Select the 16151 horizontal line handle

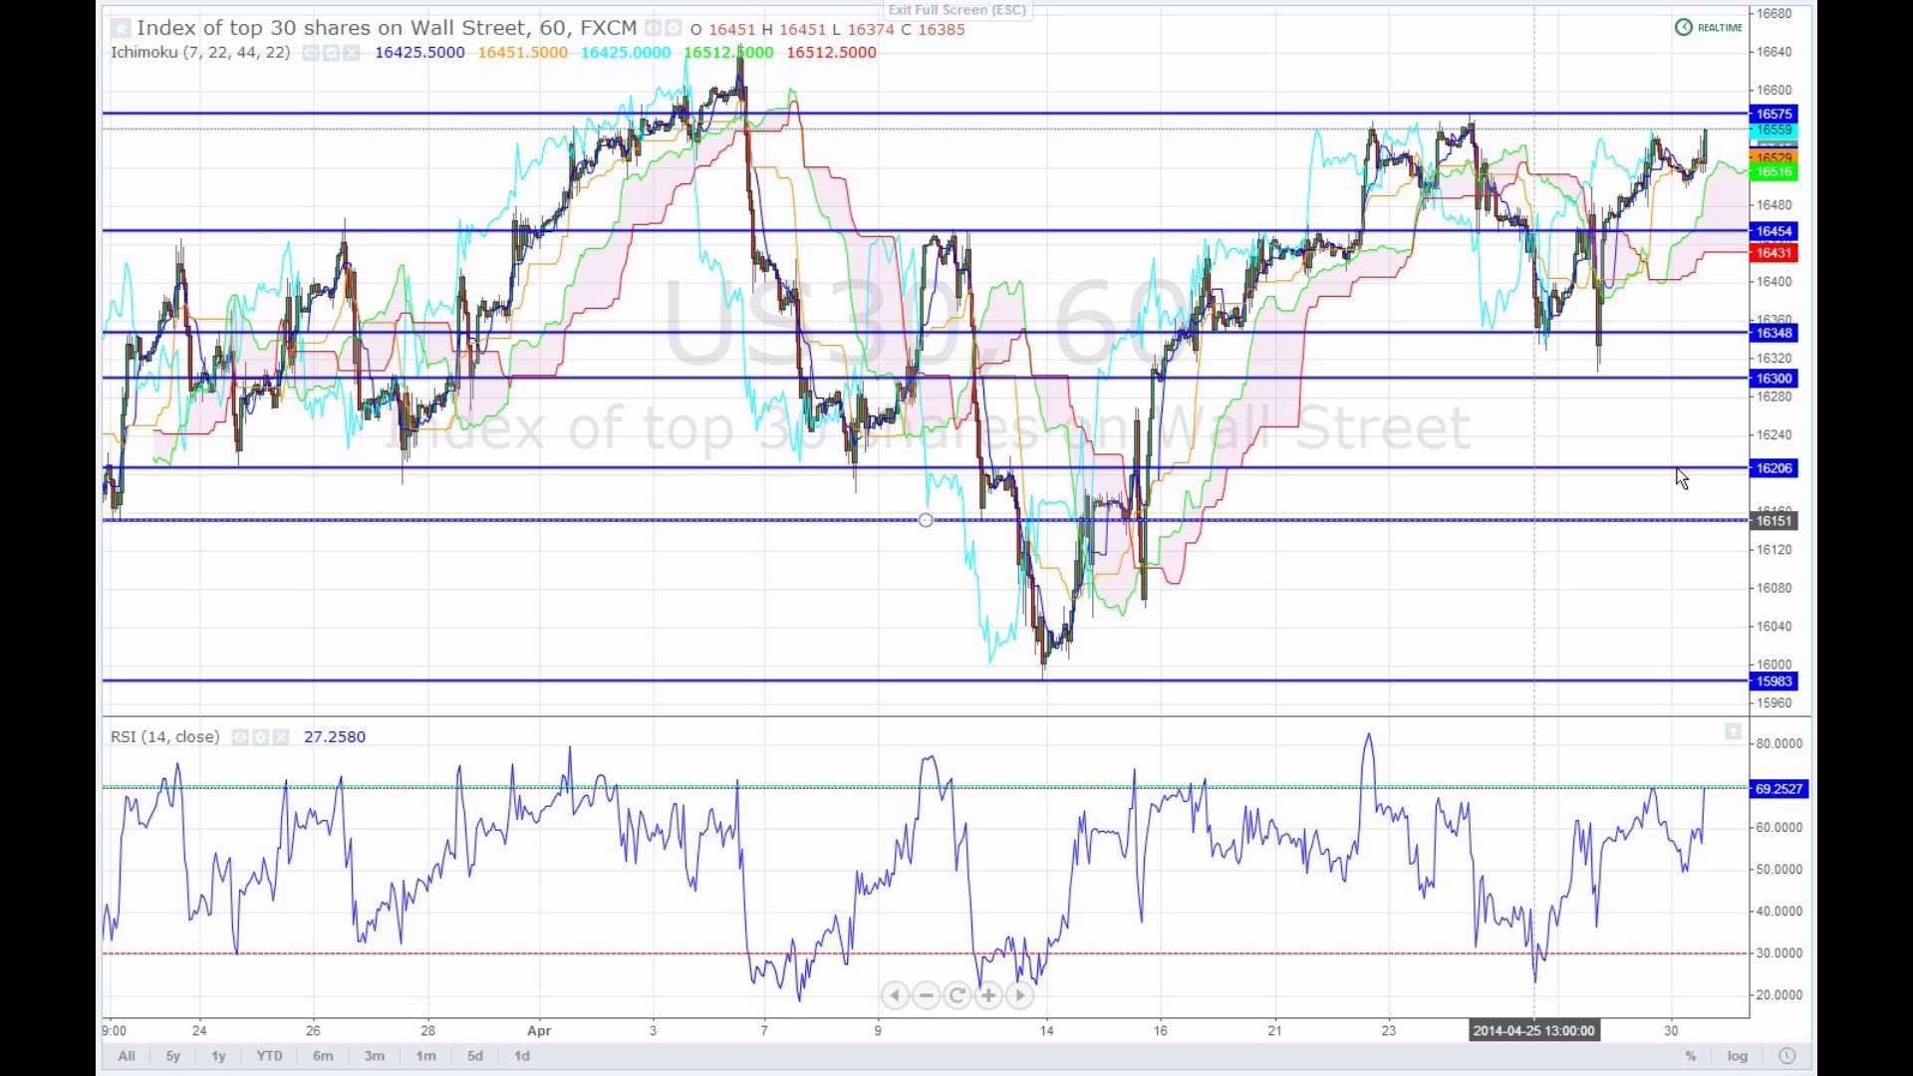coord(926,520)
